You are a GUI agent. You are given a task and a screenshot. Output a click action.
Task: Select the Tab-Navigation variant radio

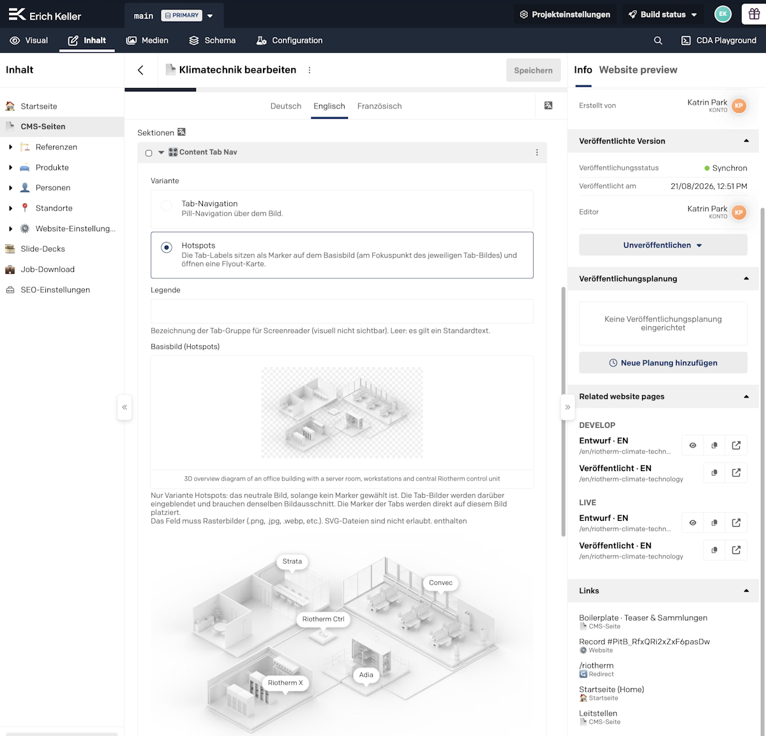tap(167, 206)
